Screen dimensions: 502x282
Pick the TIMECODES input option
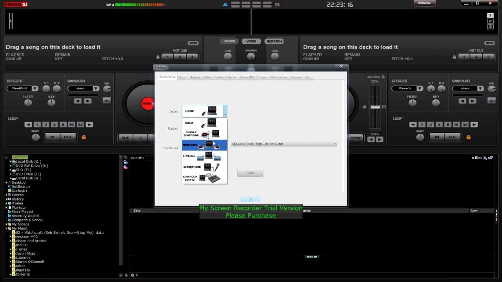tap(204, 145)
